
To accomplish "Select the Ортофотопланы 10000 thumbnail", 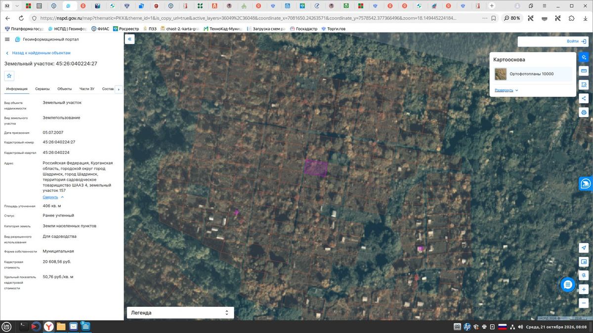I will point(501,74).
